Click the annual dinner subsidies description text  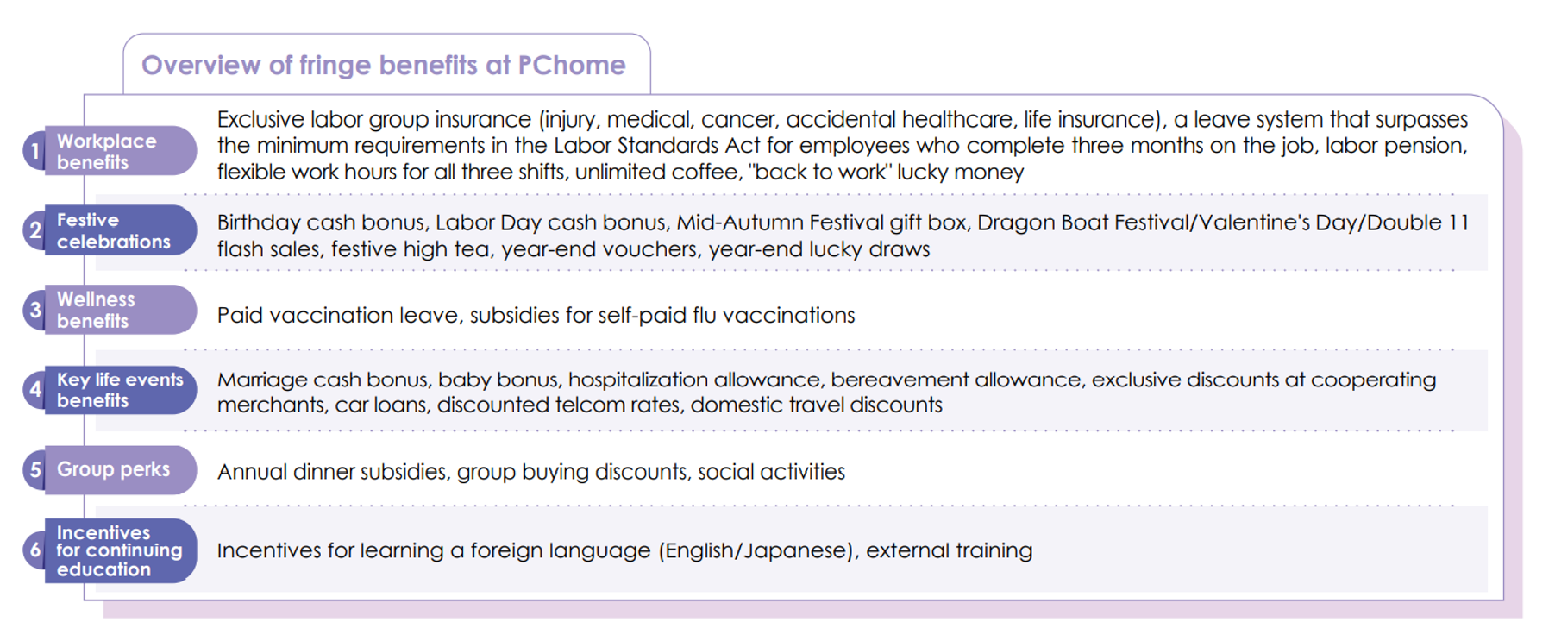pos(531,472)
